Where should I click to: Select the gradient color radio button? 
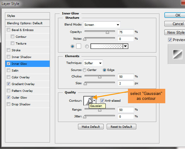pyautogui.click(x=87, y=46)
